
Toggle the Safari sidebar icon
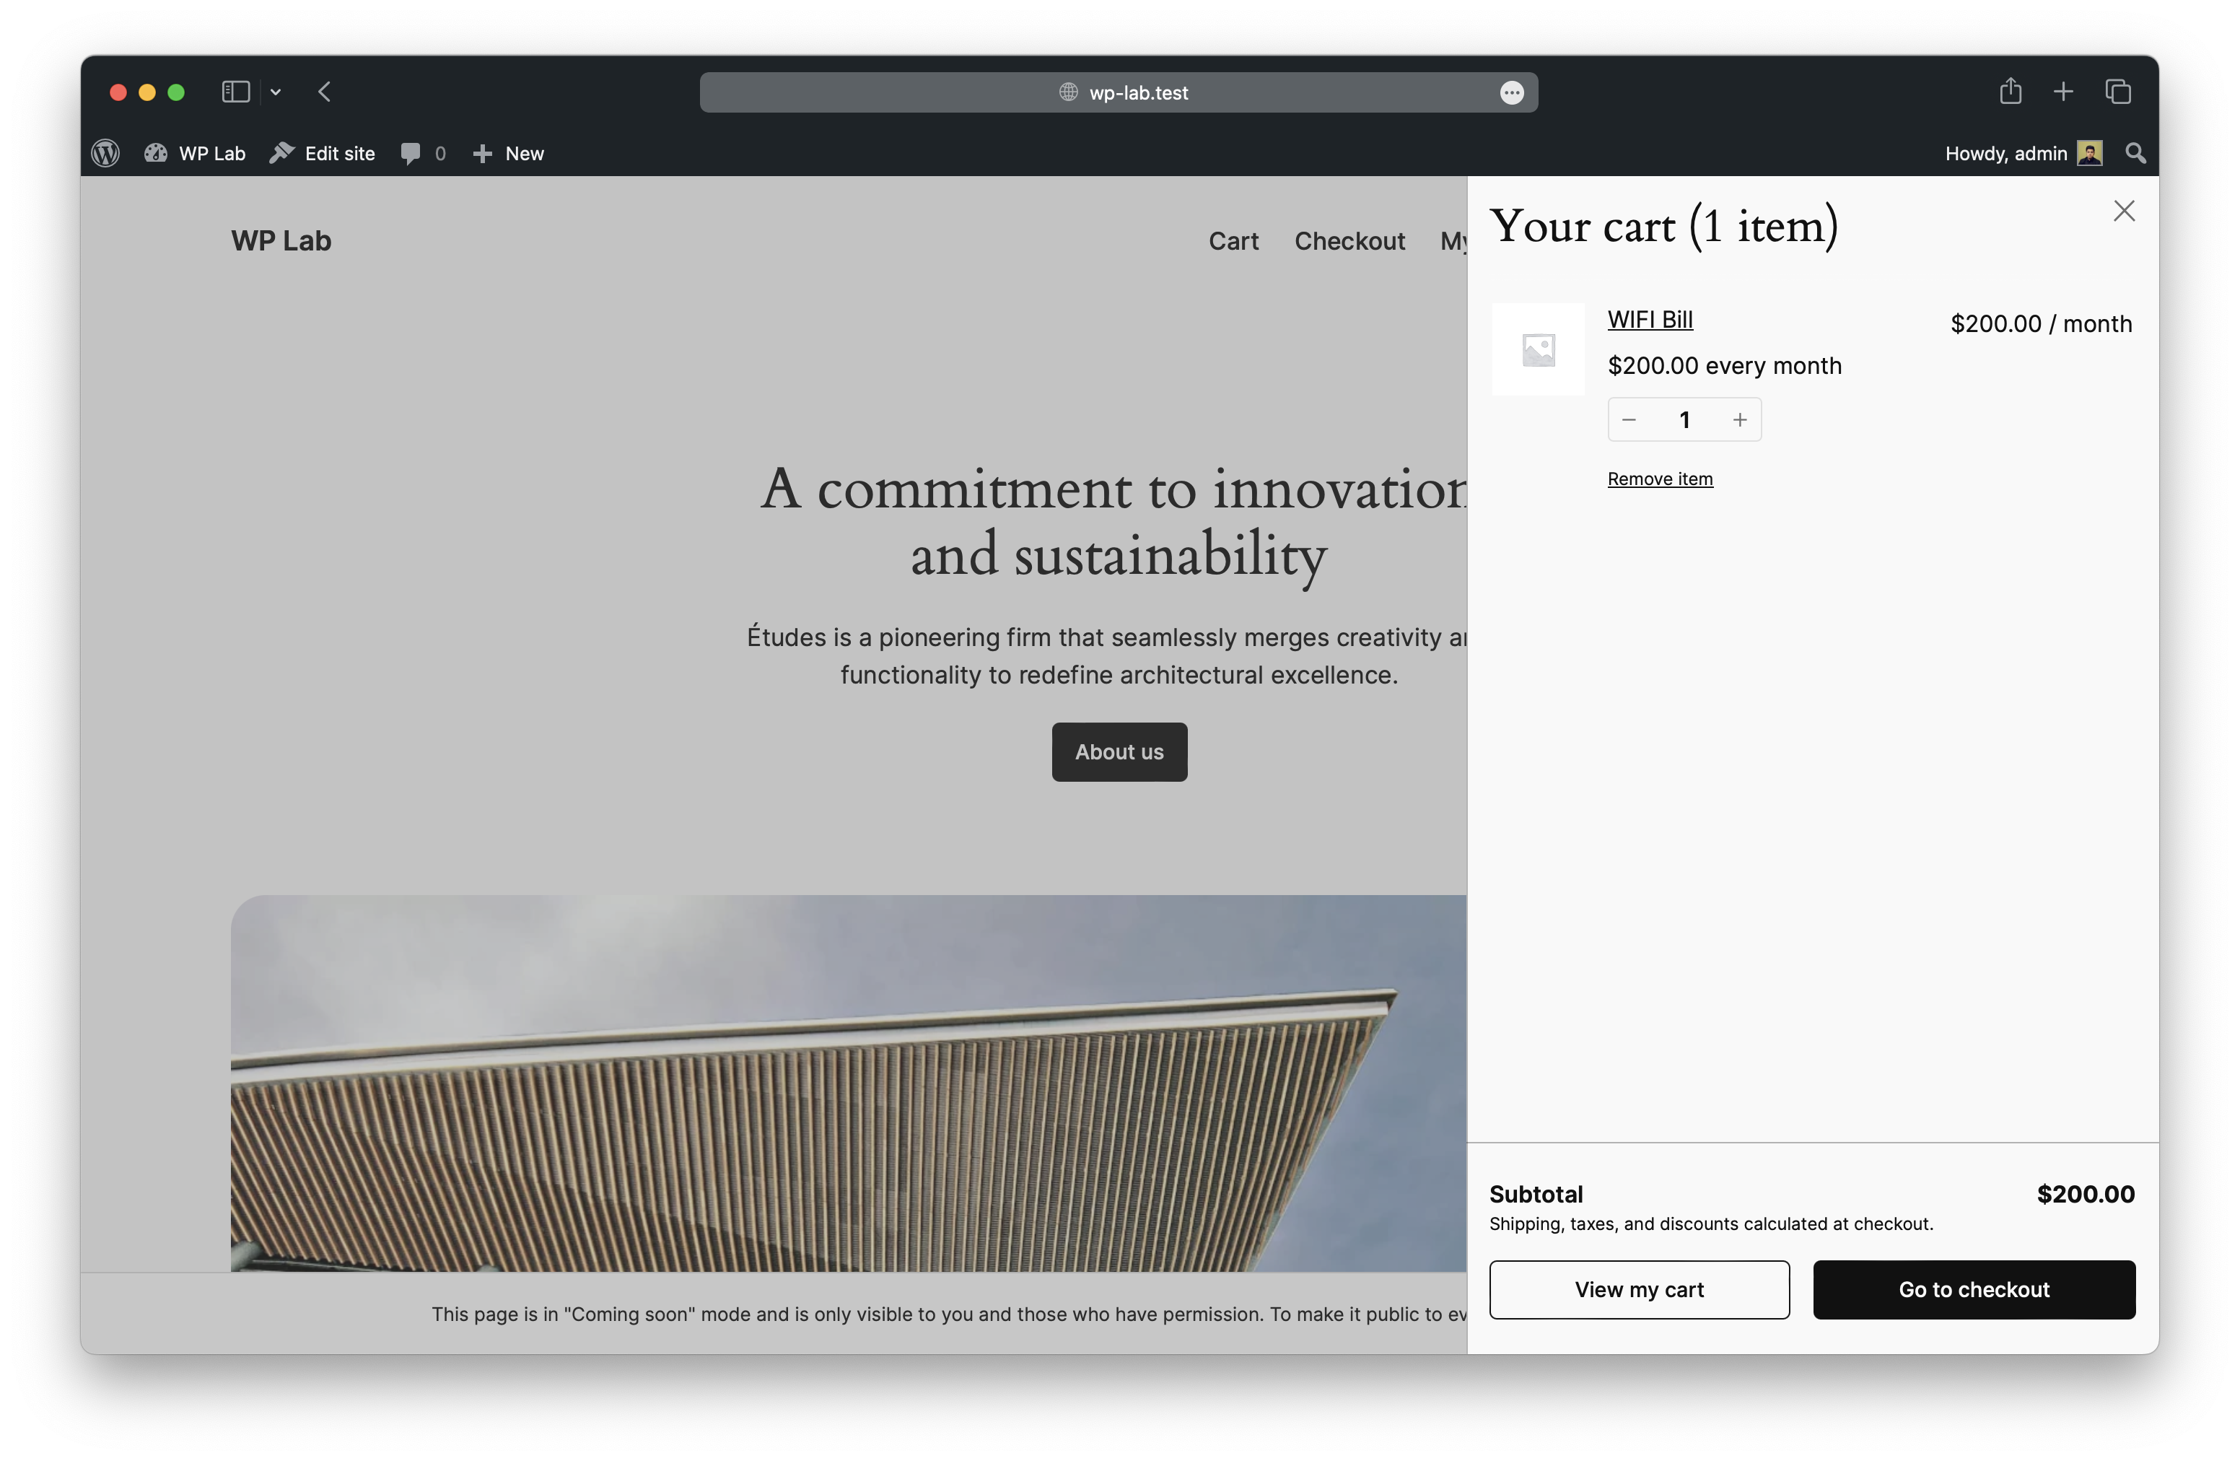pos(235,92)
